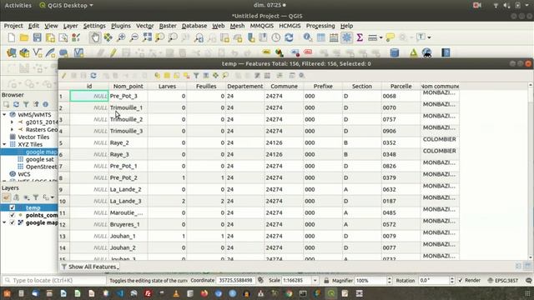Screen dimensions: 534x300
Task: Select the Pan Map hand tool
Action: point(95,37)
